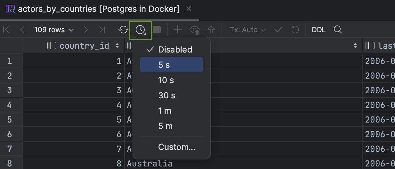Add a new row with plus icon
The width and height of the screenshot is (395, 169).
tap(177, 30)
